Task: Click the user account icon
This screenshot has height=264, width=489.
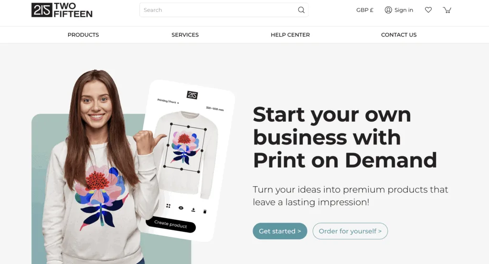Action: point(388,10)
